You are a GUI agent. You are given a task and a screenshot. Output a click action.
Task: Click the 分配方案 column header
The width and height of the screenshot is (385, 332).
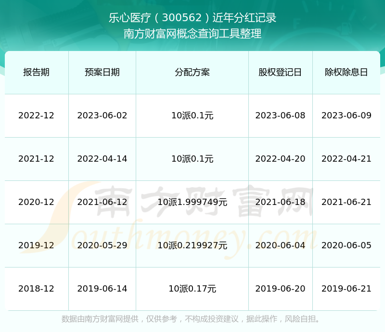(192, 72)
